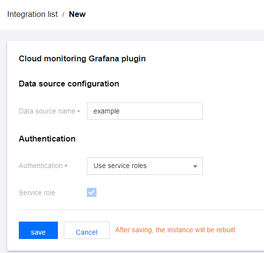Go back to Integration list breadcrumb
Viewport: 264px width, 253px height.
tap(32, 14)
